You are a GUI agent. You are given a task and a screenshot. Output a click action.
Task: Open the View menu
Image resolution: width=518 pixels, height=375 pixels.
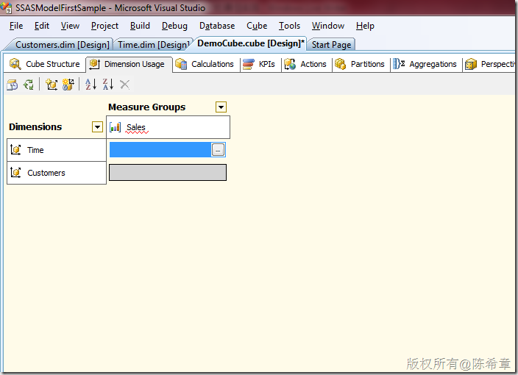[70, 26]
